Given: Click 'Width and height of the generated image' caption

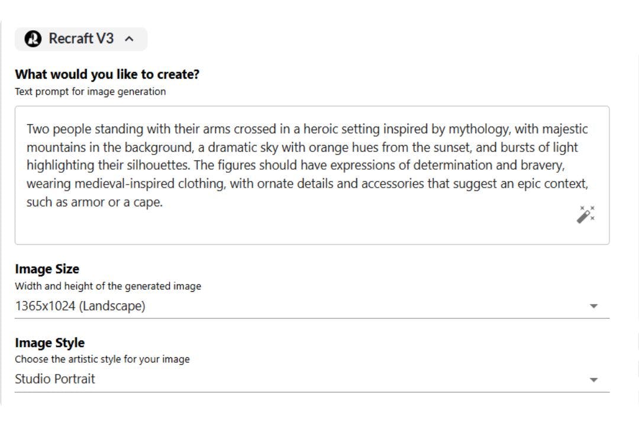Looking at the screenshot, I should (108, 286).
